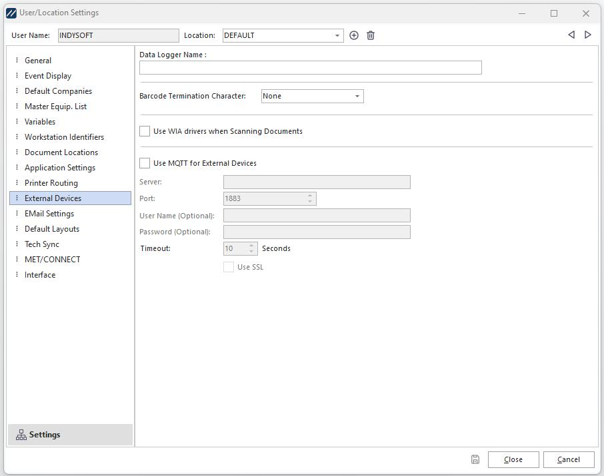
Task: Open the General settings page
Action: (x=70, y=61)
